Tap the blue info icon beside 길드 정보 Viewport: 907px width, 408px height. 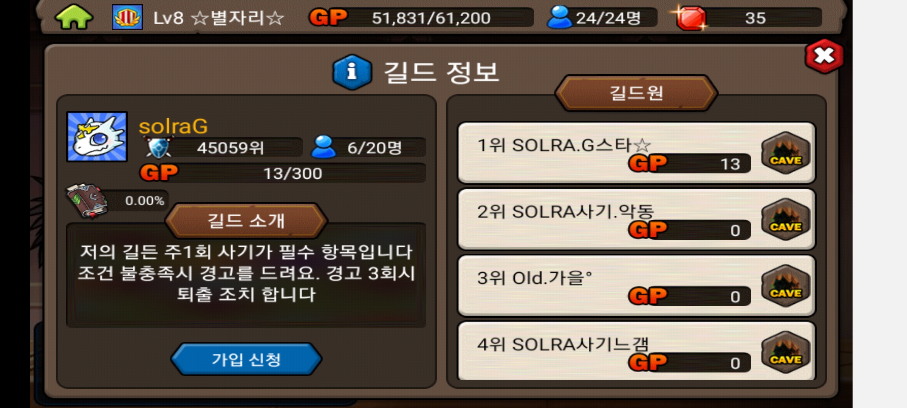click(x=352, y=72)
